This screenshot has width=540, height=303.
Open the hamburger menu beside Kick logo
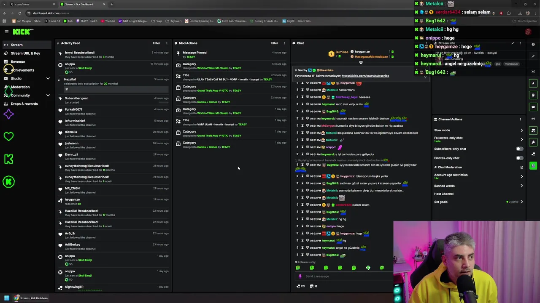tap(7, 32)
